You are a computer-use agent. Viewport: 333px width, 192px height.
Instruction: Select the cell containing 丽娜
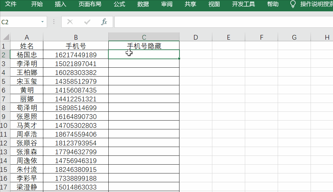[27, 99]
